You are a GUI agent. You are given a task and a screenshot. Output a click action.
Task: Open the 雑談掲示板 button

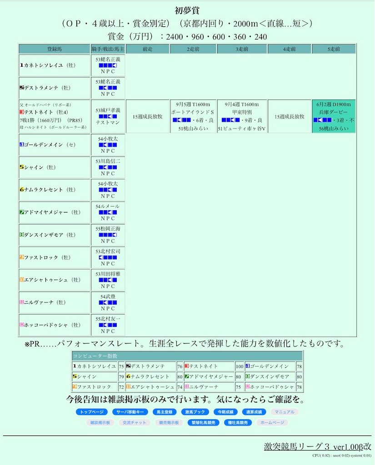(x=100, y=423)
